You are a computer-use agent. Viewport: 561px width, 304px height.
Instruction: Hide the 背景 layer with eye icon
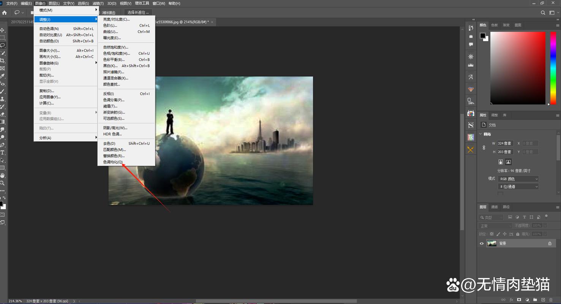point(482,244)
